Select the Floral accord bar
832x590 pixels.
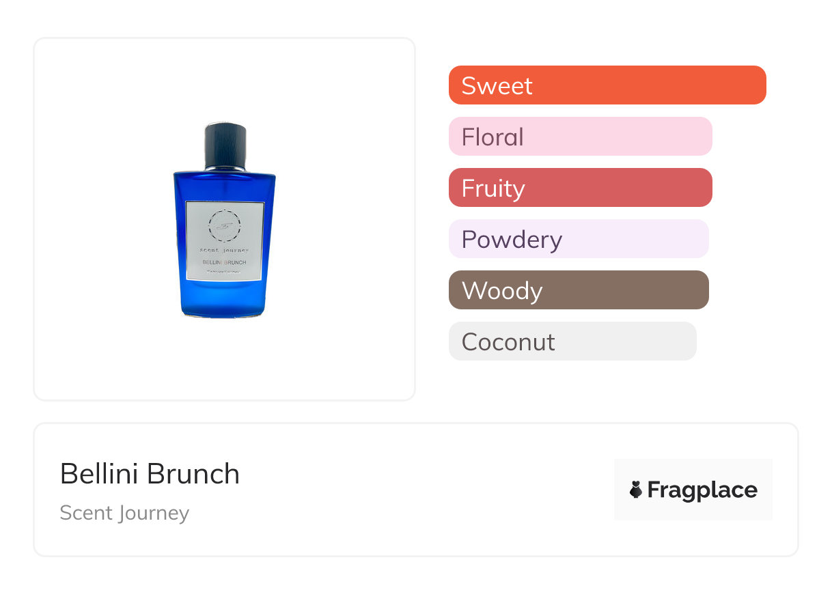tap(580, 137)
